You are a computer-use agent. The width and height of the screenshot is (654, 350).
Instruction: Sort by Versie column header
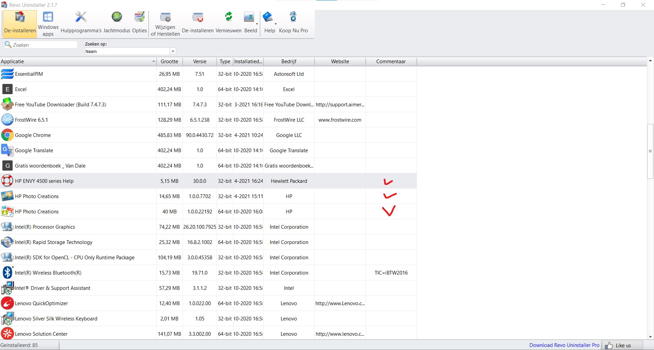pos(200,62)
